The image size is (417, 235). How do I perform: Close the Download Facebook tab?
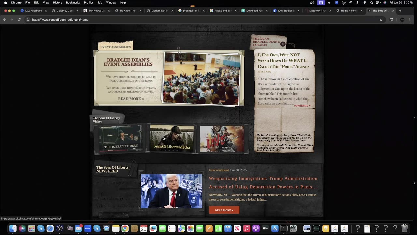click(267, 11)
